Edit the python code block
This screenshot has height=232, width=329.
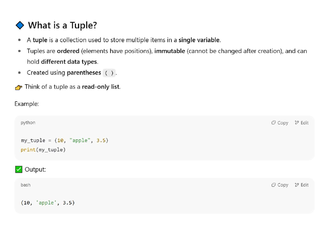tap(302, 123)
